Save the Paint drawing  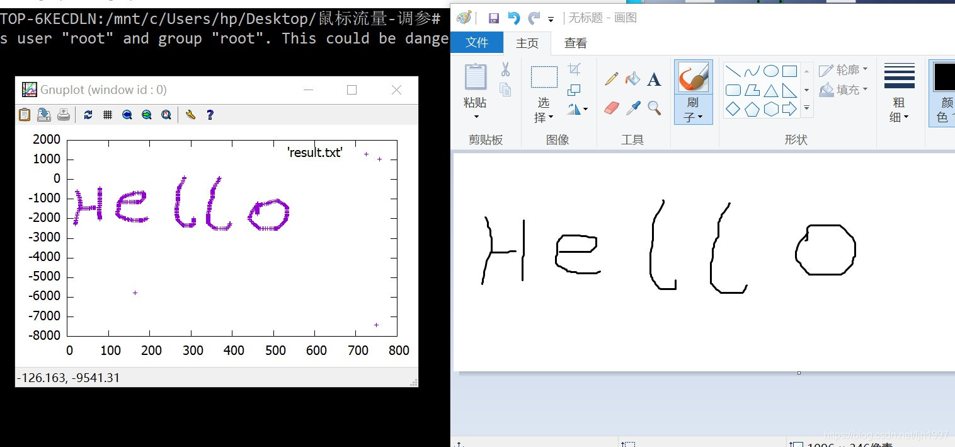[x=494, y=18]
